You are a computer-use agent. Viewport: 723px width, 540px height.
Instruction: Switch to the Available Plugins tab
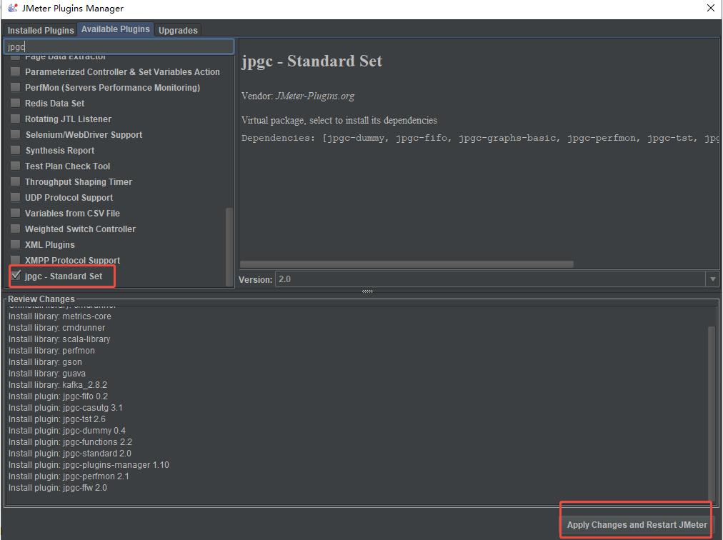[x=115, y=29]
